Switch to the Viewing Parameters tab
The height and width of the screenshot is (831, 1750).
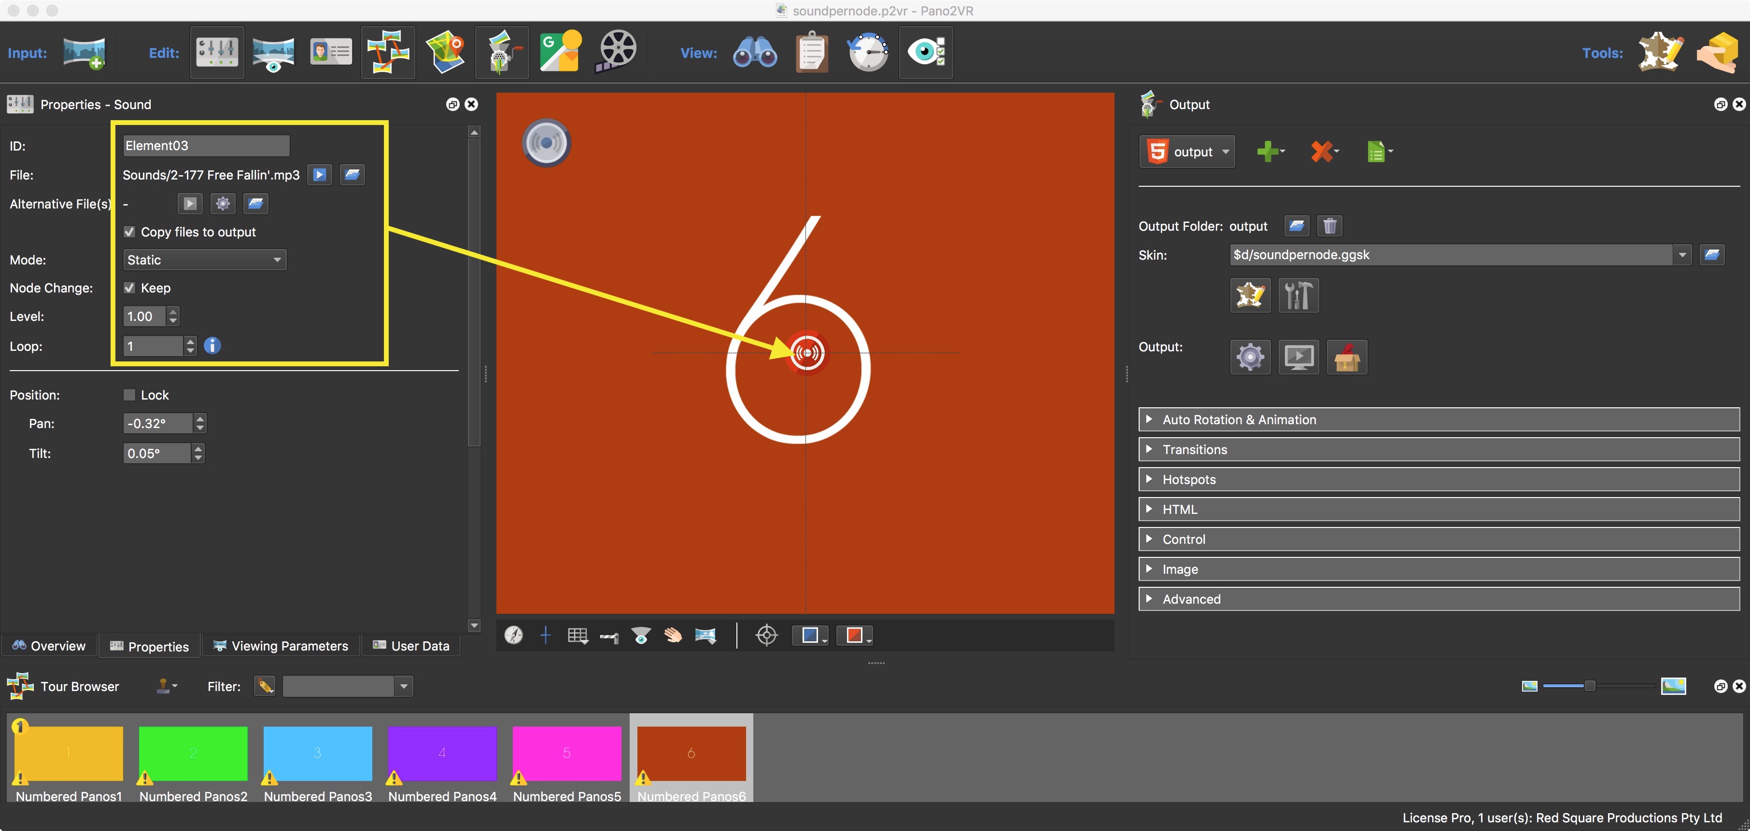282,645
